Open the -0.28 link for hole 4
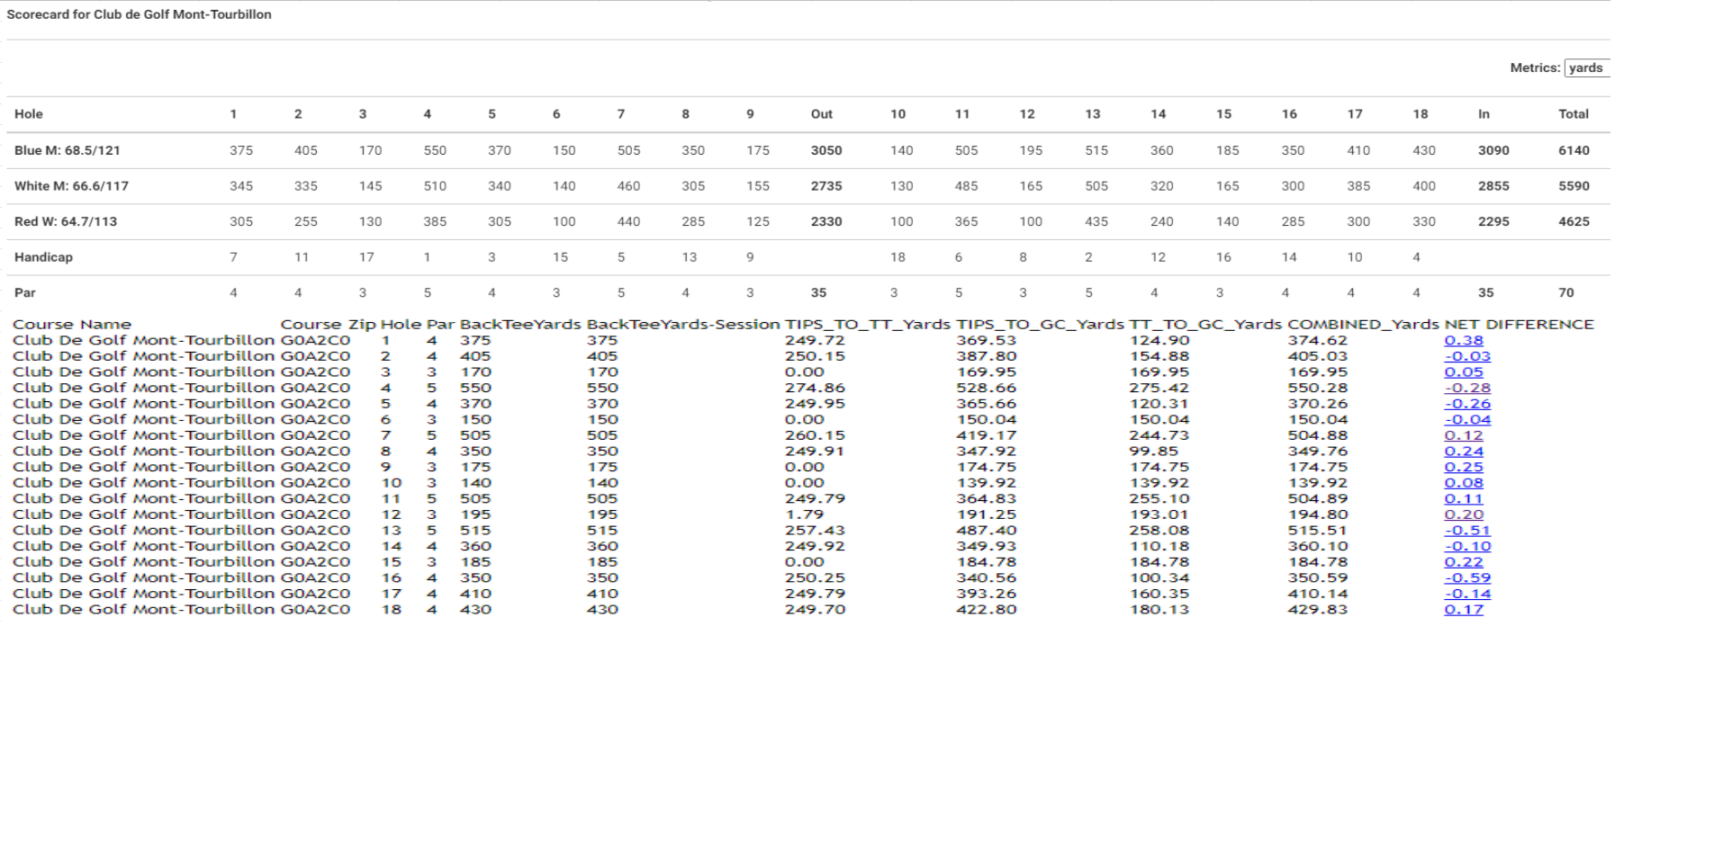 coord(1467,388)
